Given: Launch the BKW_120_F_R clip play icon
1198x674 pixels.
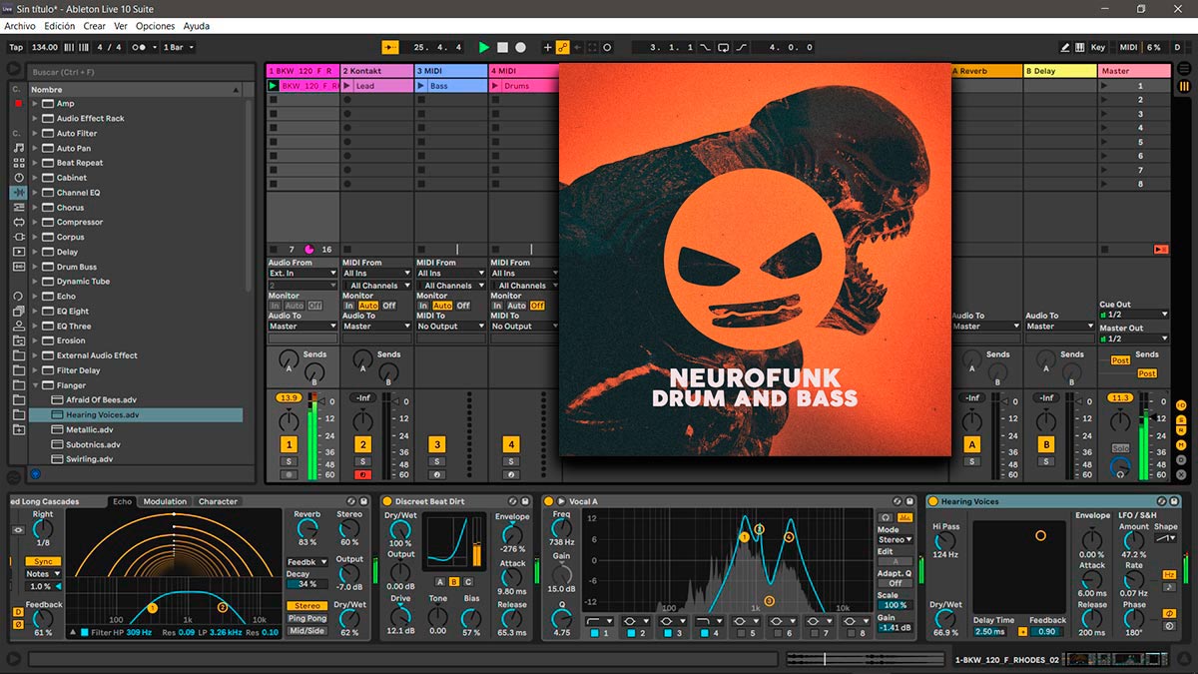Looking at the screenshot, I should coord(273,86).
